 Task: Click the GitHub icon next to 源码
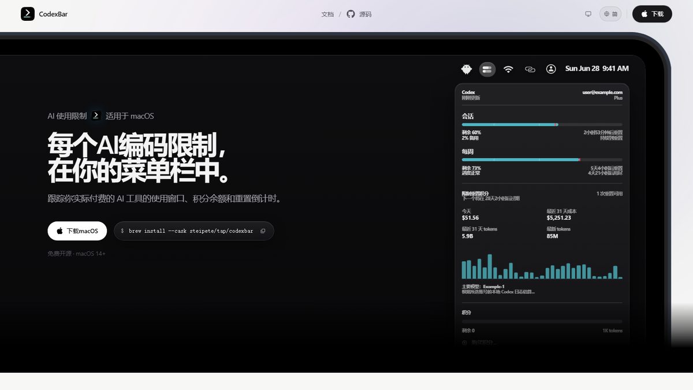click(351, 14)
